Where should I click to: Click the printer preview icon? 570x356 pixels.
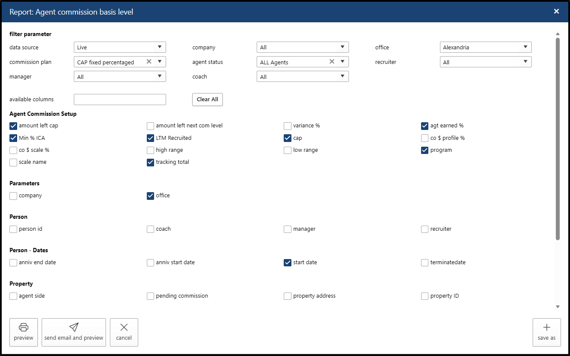click(24, 328)
